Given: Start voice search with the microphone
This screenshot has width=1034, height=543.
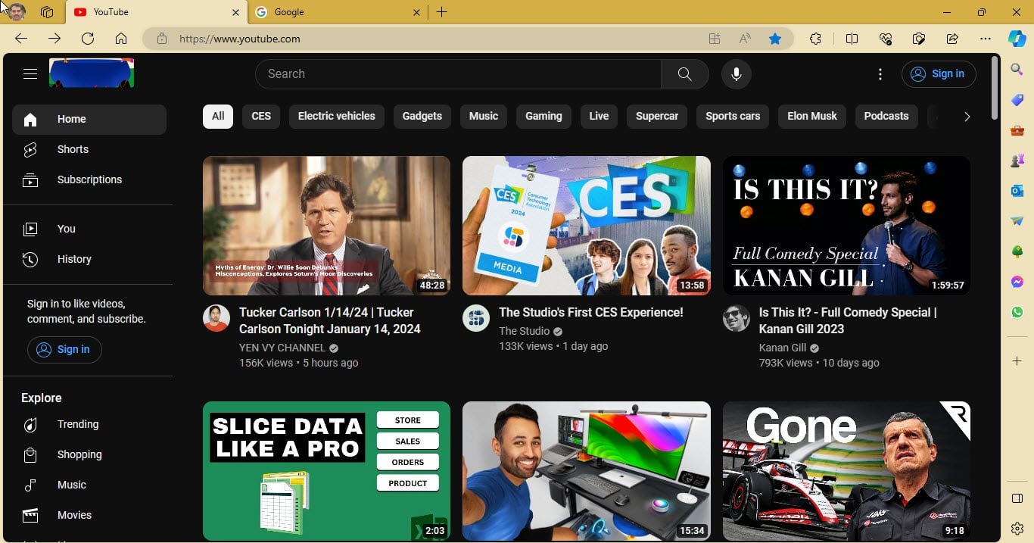Looking at the screenshot, I should point(737,74).
